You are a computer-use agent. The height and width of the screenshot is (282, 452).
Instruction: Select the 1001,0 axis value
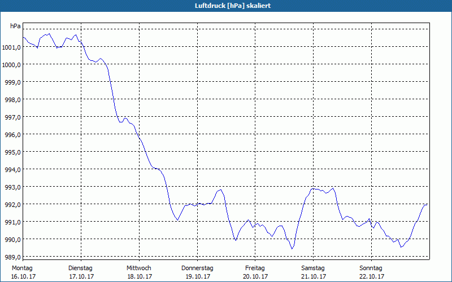point(11,47)
